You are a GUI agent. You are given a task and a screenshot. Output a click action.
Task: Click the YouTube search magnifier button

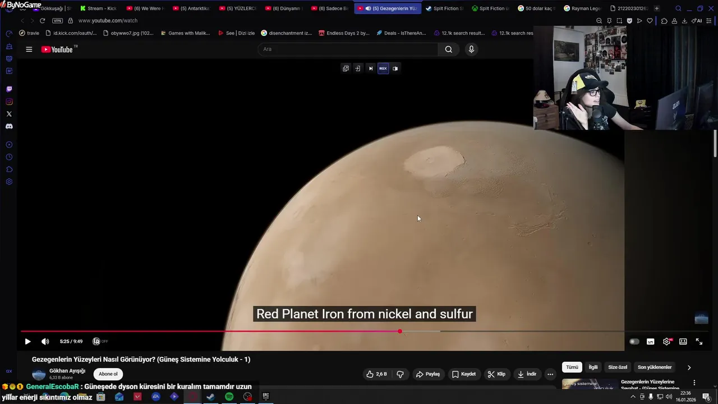coord(449,49)
